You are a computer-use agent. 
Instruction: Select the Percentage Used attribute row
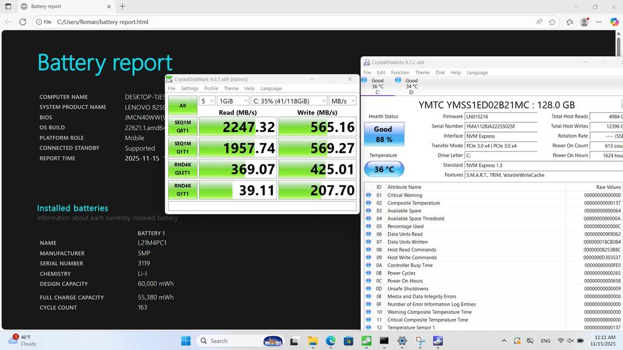point(493,227)
